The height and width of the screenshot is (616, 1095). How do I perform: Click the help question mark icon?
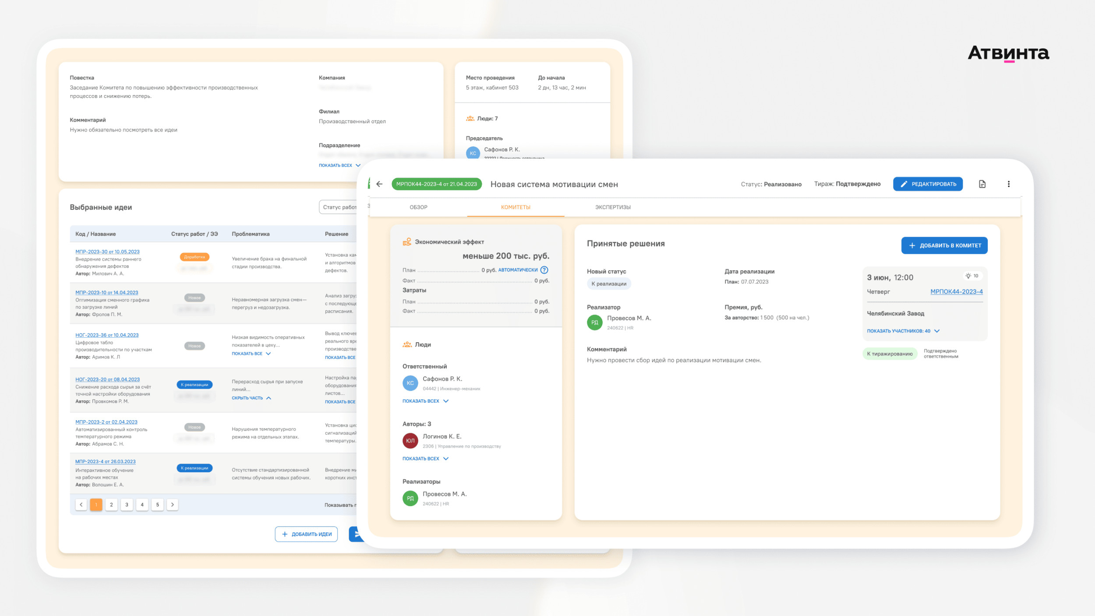(x=544, y=270)
